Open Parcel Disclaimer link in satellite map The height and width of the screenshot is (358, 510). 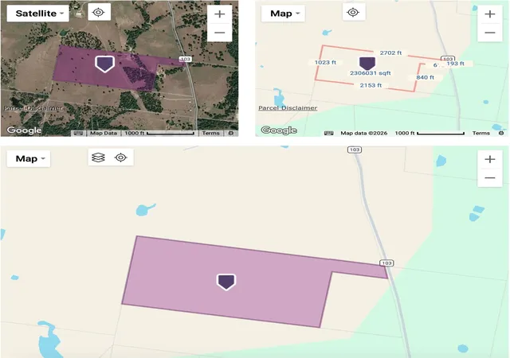33,108
